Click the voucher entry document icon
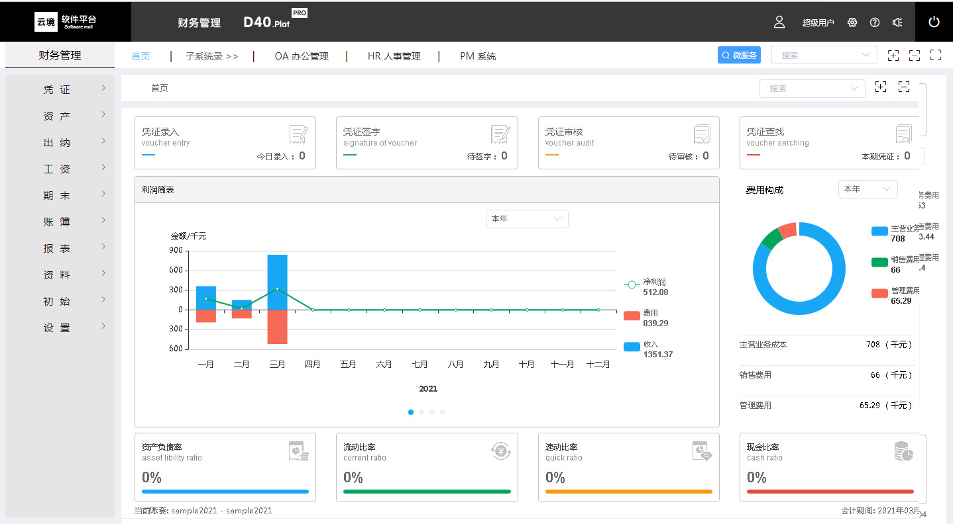Screen dimensions: 953x524 (x=299, y=135)
